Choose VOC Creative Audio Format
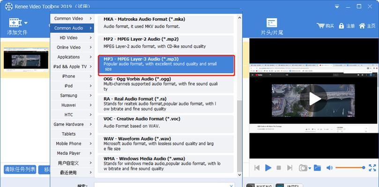 166,124
